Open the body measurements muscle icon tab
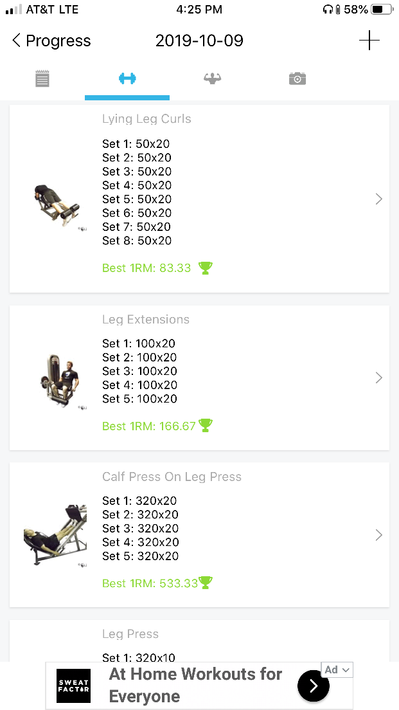Viewport: 399px width, 710px height. click(212, 78)
